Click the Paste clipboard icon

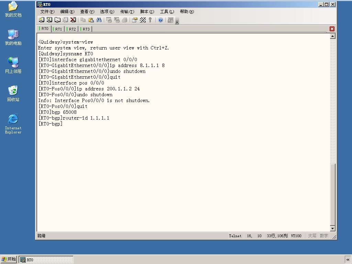click(91, 20)
